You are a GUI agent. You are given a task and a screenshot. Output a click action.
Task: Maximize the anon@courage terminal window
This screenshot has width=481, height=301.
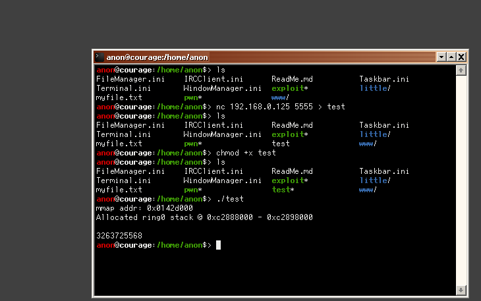451,57
